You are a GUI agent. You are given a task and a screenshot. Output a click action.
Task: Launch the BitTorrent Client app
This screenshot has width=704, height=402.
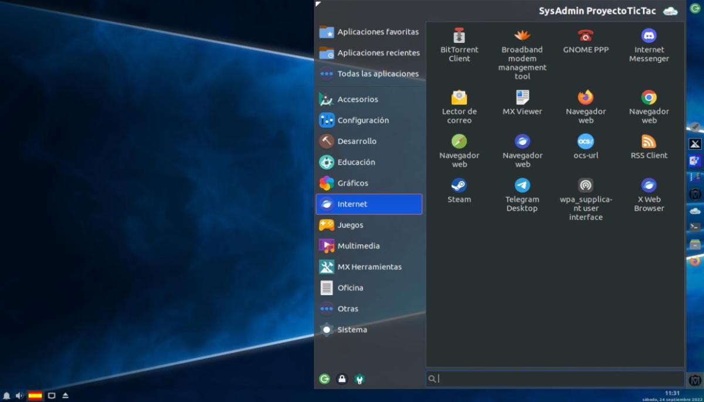pyautogui.click(x=459, y=45)
